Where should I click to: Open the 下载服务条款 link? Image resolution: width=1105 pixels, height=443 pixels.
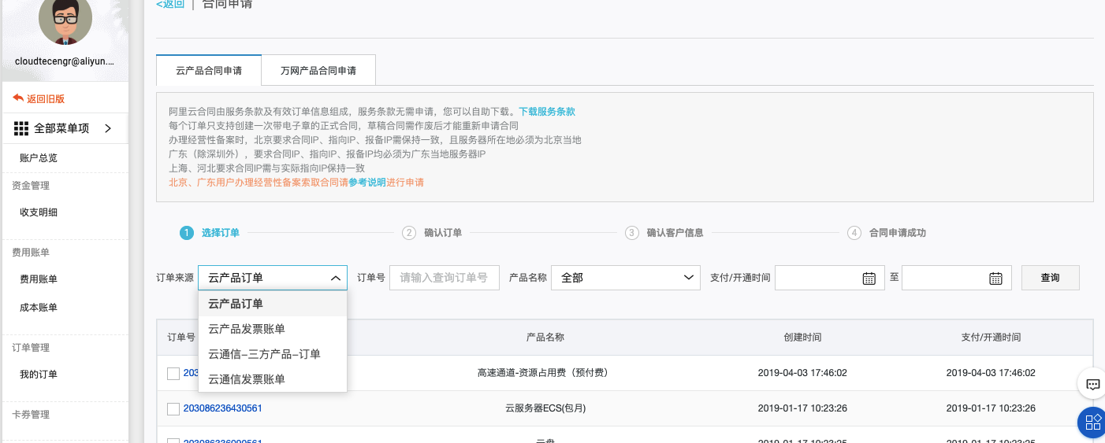pyautogui.click(x=546, y=112)
